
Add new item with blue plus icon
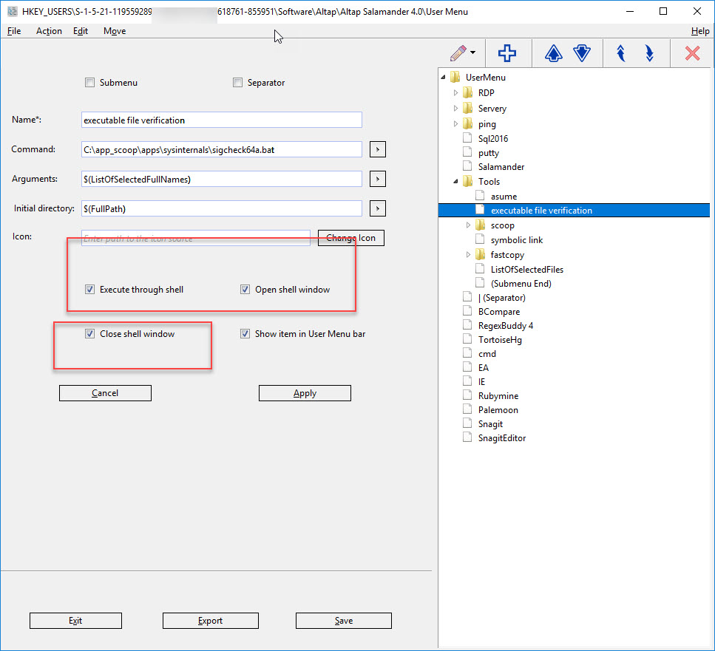[x=507, y=53]
